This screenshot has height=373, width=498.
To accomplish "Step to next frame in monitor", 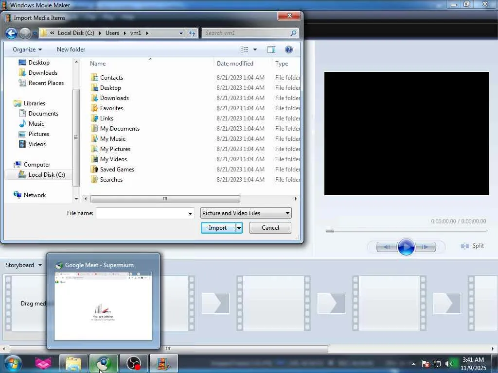I will point(425,247).
